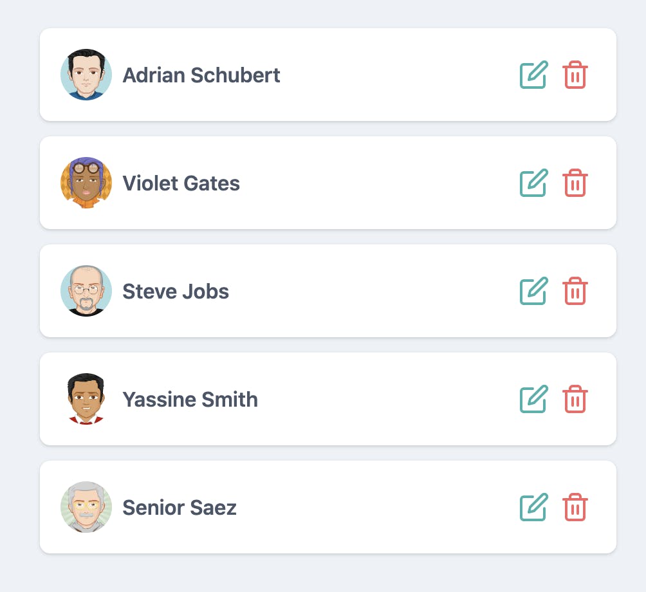Click Adrian Schubert's avatar
The width and height of the screenshot is (646, 592).
tap(86, 75)
